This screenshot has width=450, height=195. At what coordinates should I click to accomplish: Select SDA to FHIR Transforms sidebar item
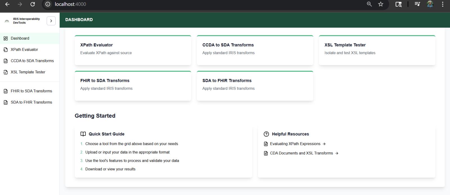click(31, 102)
